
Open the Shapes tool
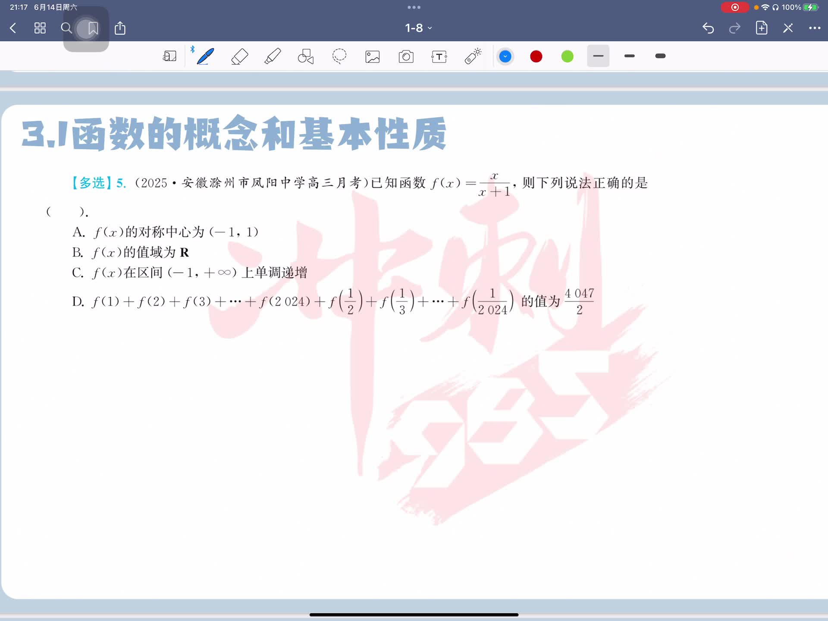tap(306, 56)
